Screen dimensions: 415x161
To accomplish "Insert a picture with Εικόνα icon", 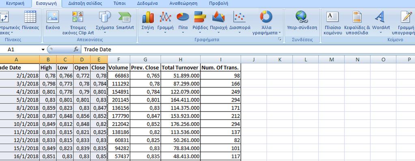I will click(x=53, y=21).
